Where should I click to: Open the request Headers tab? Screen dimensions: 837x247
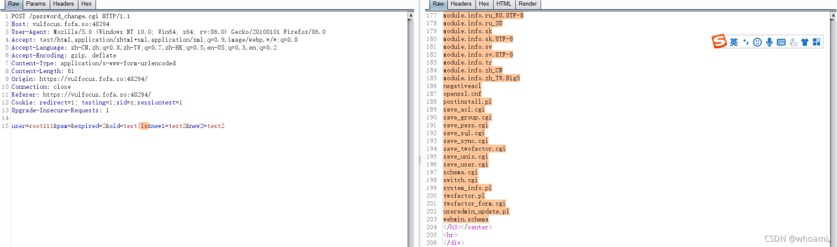point(63,4)
